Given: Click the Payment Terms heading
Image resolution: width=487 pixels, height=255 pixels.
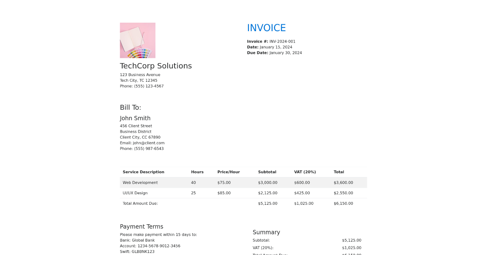Looking at the screenshot, I should (x=142, y=227).
